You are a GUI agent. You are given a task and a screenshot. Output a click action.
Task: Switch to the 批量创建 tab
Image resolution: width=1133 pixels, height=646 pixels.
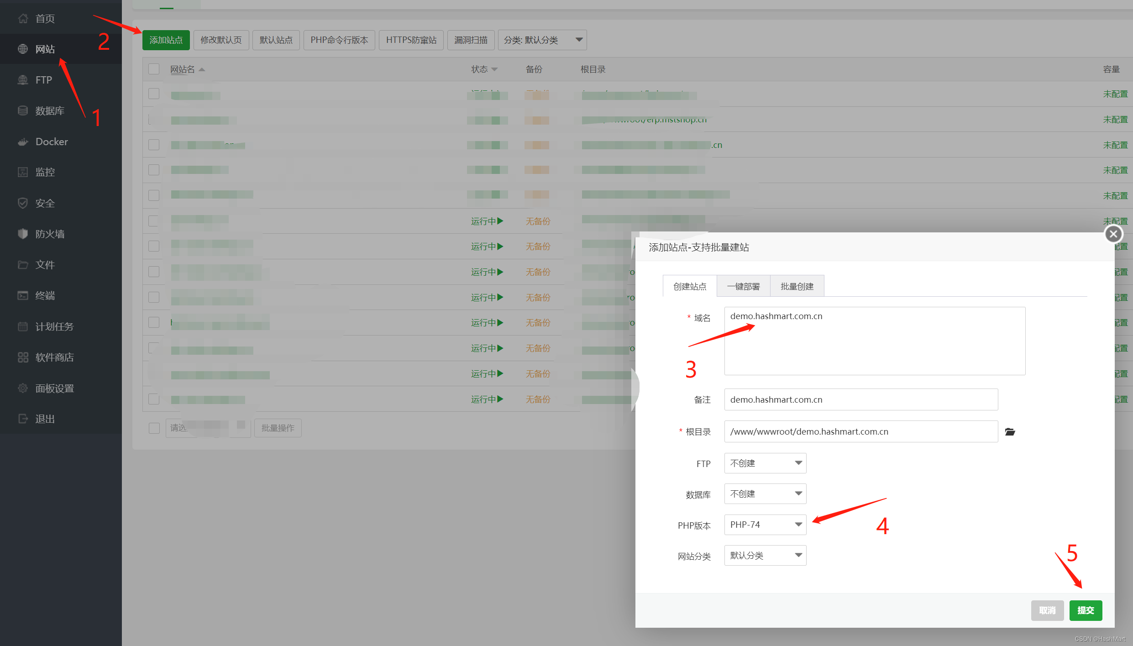click(x=797, y=286)
